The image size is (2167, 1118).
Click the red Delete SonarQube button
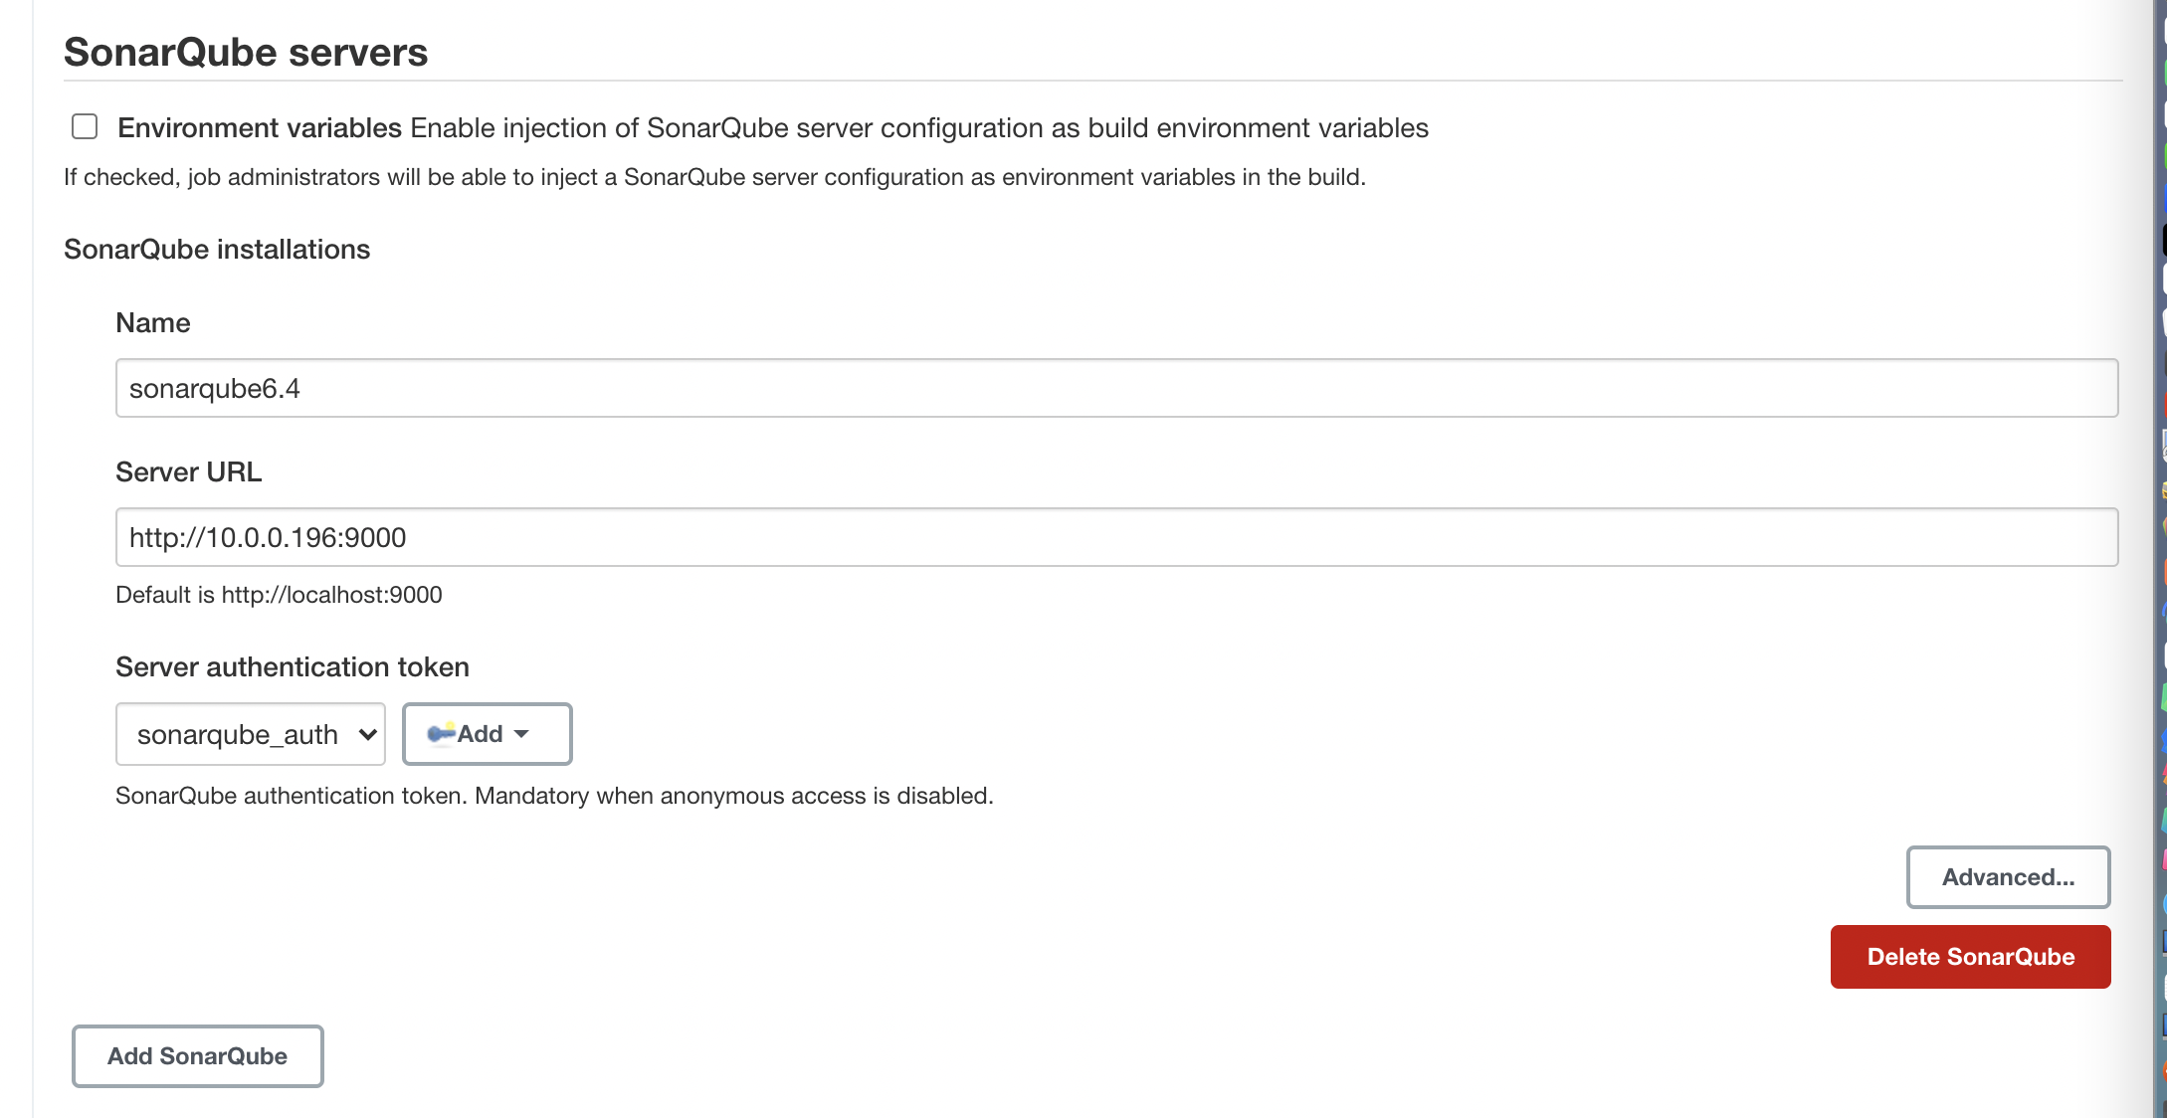[x=1970, y=957]
